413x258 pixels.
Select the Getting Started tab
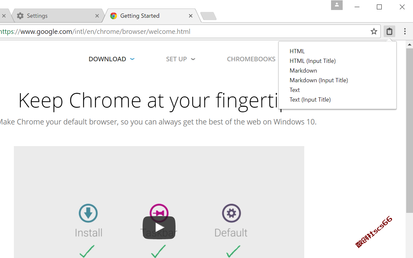pos(152,16)
